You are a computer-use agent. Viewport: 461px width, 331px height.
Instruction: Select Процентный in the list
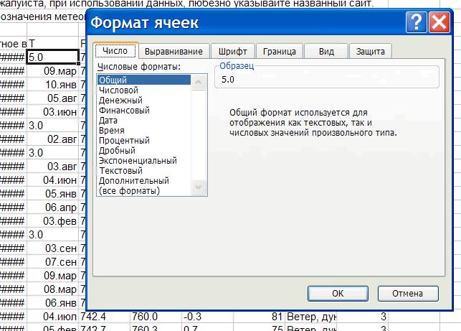124,141
